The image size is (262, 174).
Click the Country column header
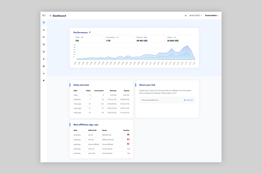(126, 130)
